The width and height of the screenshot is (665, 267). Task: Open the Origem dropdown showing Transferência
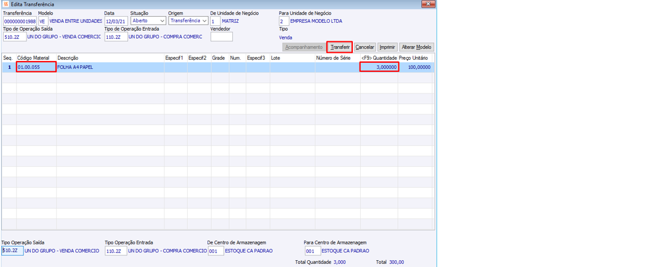pyautogui.click(x=188, y=20)
